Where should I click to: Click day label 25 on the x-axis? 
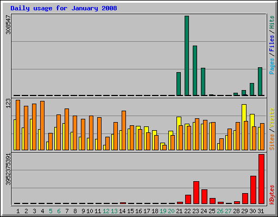[x=212, y=211]
